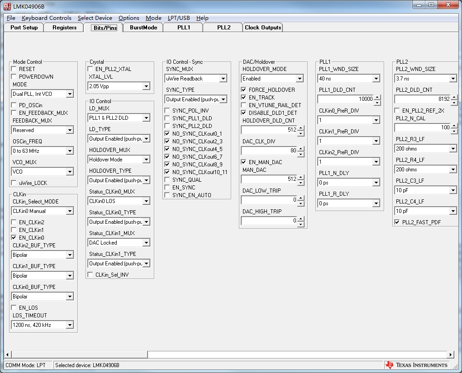Image resolution: width=462 pixels, height=373 pixels.
Task: Open the Status_CLKin1_MUX dropdown
Action: (119, 243)
